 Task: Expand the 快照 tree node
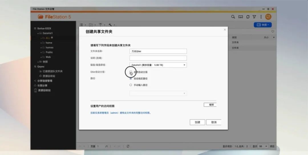coord(38,62)
